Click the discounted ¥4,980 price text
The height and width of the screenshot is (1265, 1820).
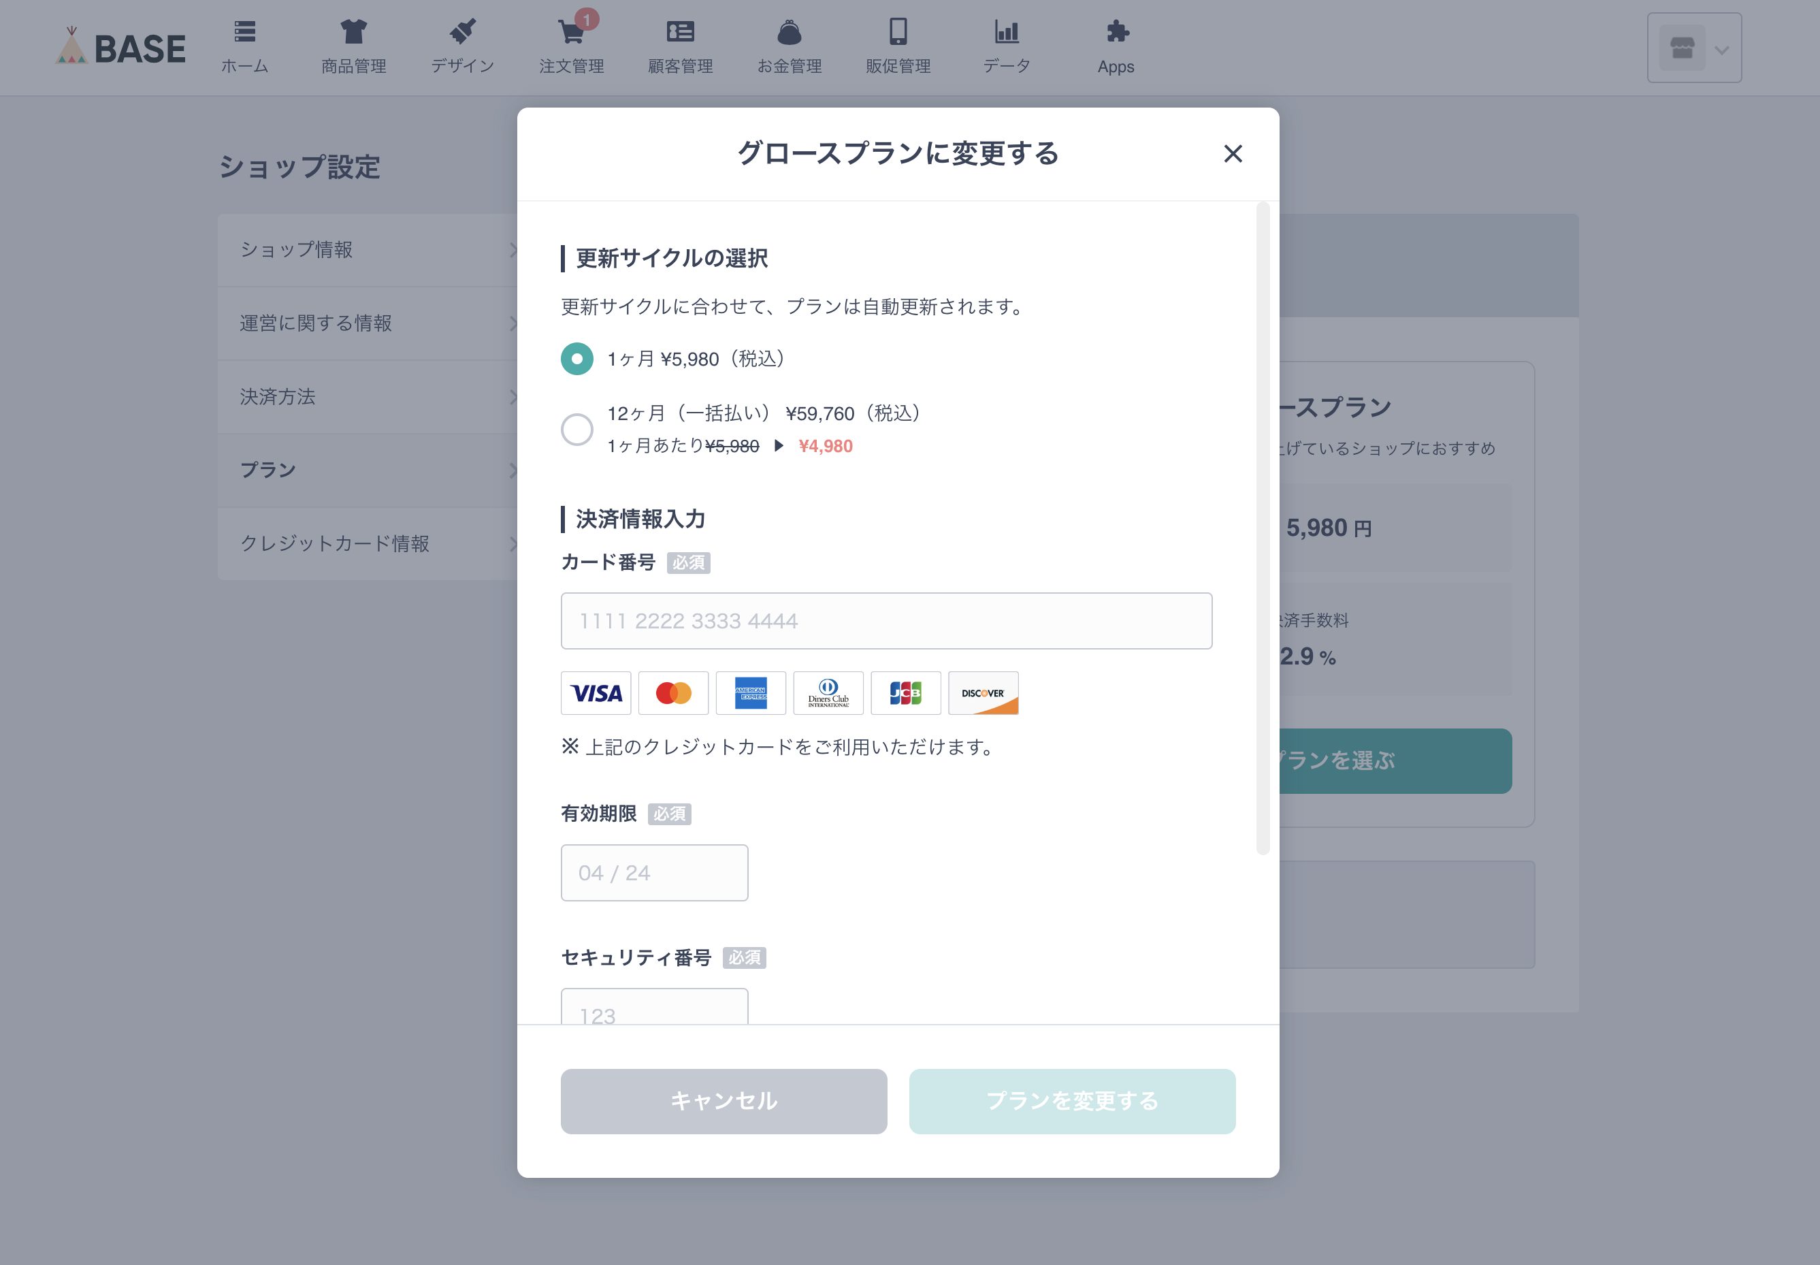826,446
